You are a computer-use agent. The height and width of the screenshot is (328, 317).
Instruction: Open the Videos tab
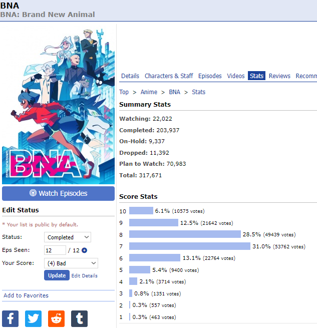(x=235, y=76)
